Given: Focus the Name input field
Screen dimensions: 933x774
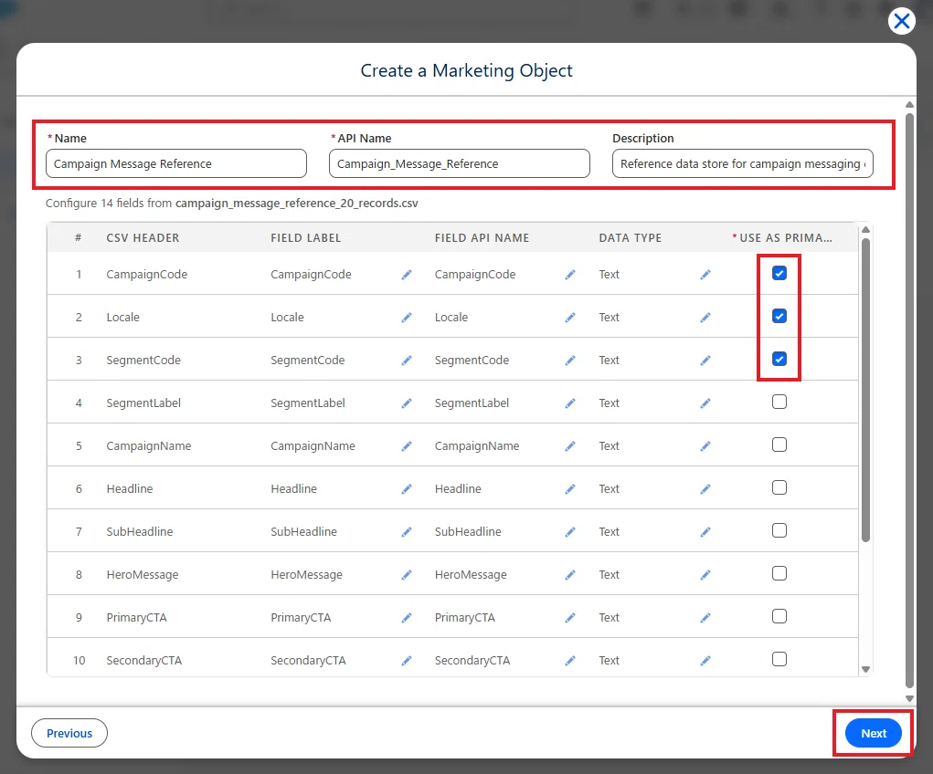Looking at the screenshot, I should pos(176,163).
